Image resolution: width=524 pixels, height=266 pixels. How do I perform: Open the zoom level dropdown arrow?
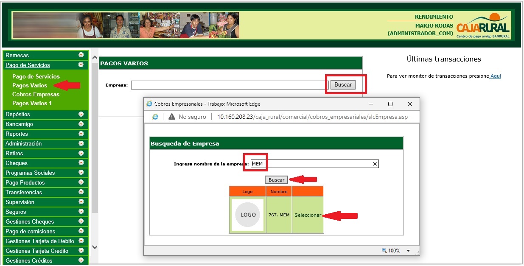coord(409,251)
